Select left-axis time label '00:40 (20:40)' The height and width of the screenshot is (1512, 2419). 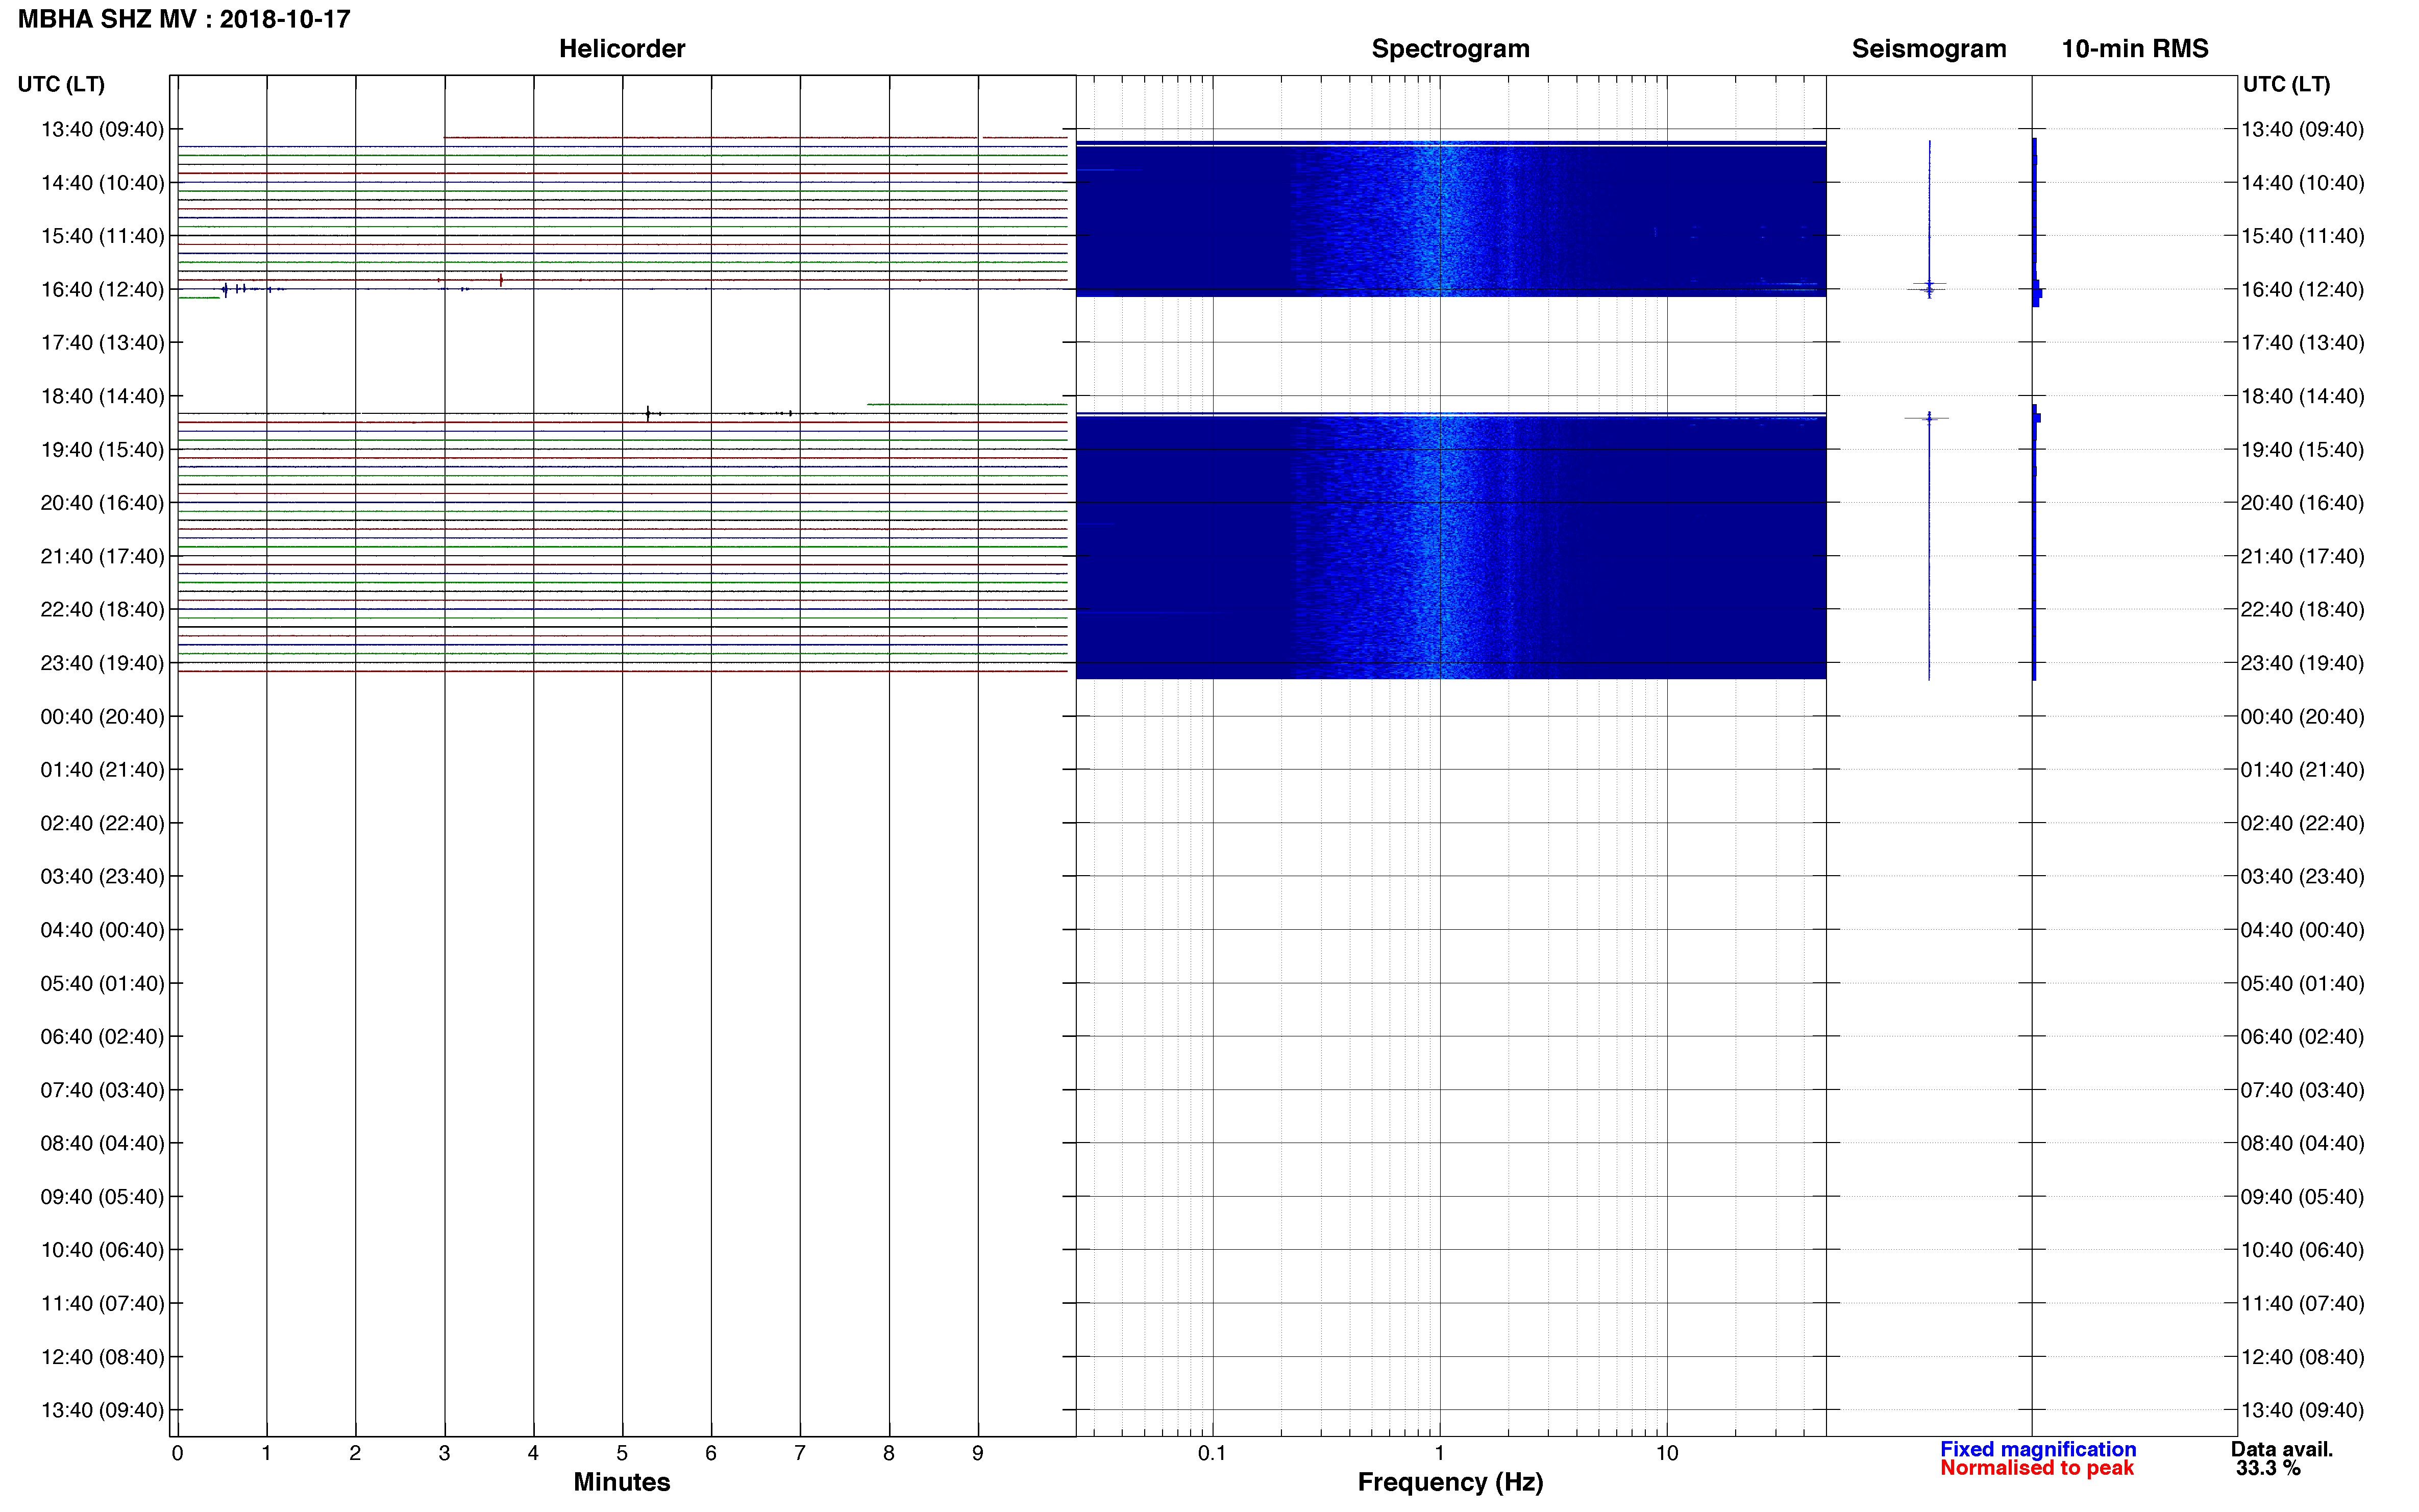click(102, 716)
